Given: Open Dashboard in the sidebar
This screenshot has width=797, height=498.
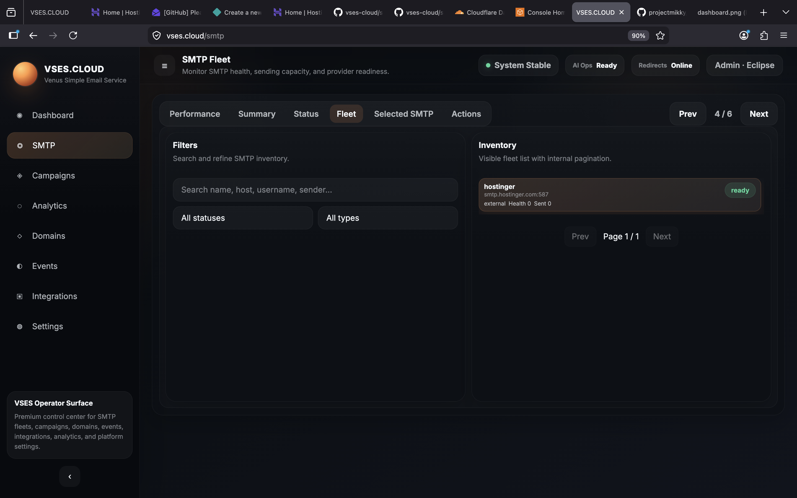Looking at the screenshot, I should (69, 115).
